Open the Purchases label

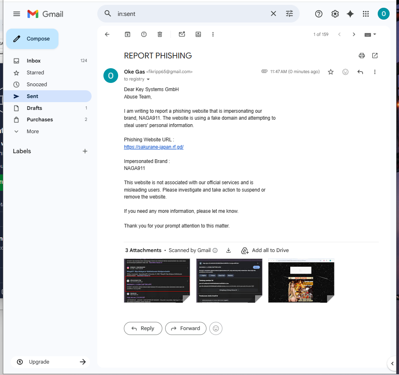[47, 120]
